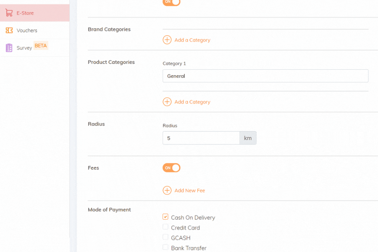Click the Add a Category link for Brand Categories

tap(192, 40)
